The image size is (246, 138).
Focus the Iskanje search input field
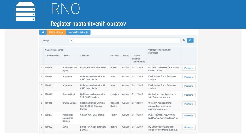click(x=125, y=40)
